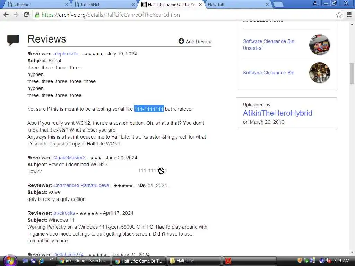Open the Half-Life folder taskbar button
Image resolution: width=355 pixels, height=266 pixels.
coord(194,261)
